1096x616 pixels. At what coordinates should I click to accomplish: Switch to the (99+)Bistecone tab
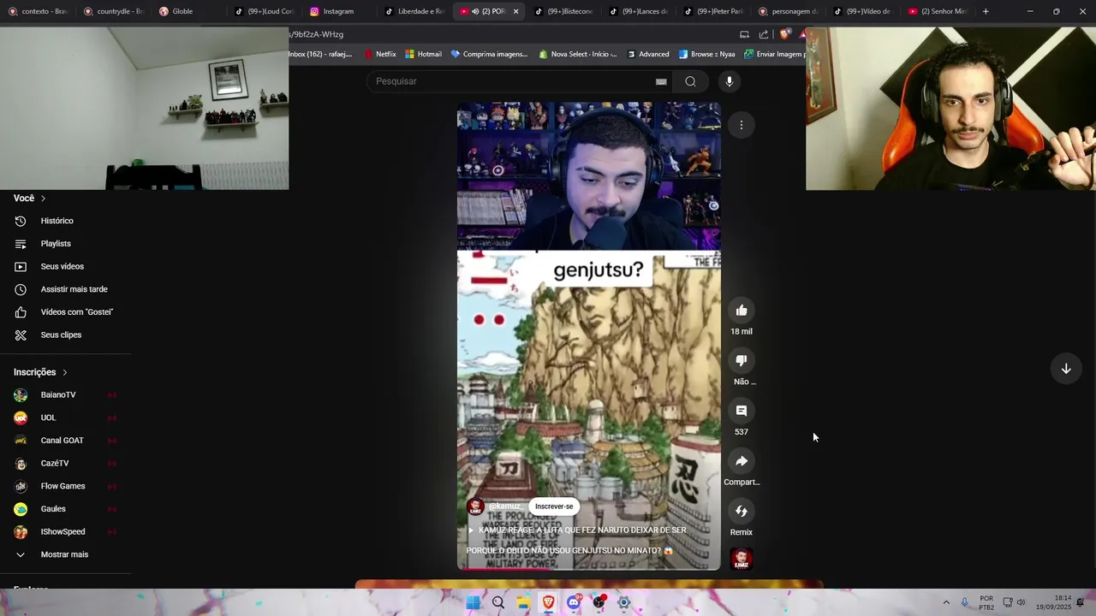[x=565, y=11]
